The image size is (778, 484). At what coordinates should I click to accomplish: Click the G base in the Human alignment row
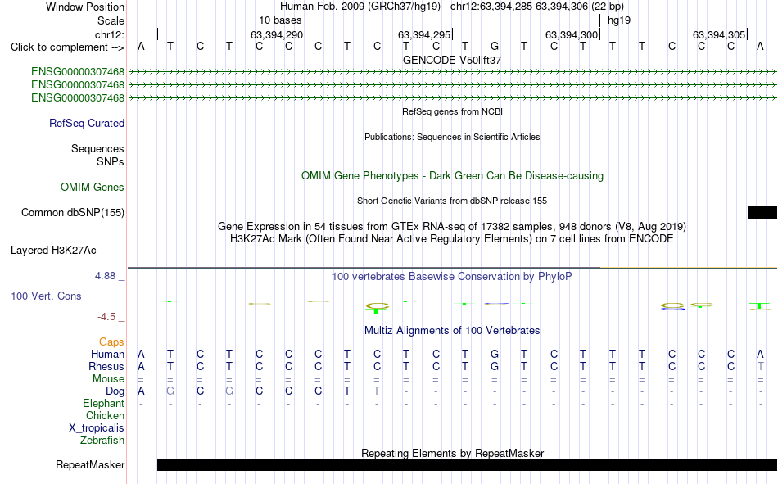pyautogui.click(x=494, y=354)
